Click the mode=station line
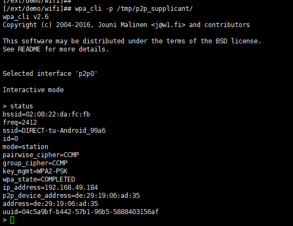Screen dimensions: 293x226 point(26,147)
